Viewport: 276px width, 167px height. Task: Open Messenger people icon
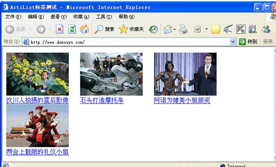click(x=266, y=29)
